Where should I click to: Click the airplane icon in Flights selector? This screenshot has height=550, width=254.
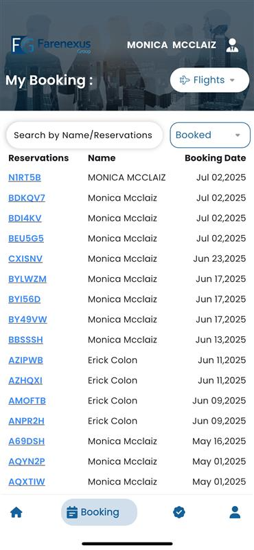(185, 80)
